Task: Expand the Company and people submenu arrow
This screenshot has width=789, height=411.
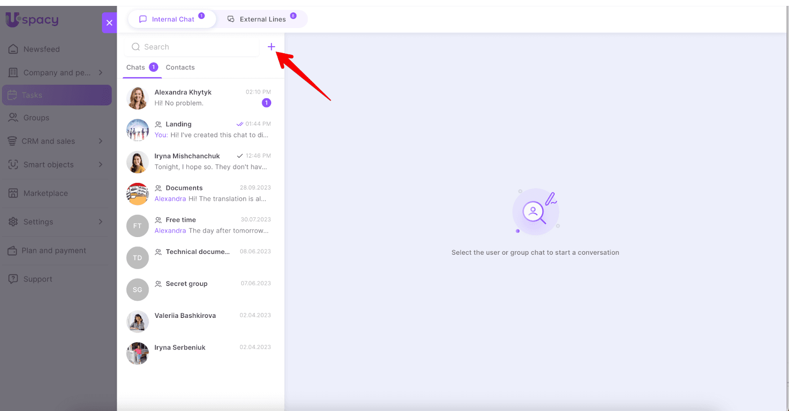Action: pyautogui.click(x=101, y=72)
